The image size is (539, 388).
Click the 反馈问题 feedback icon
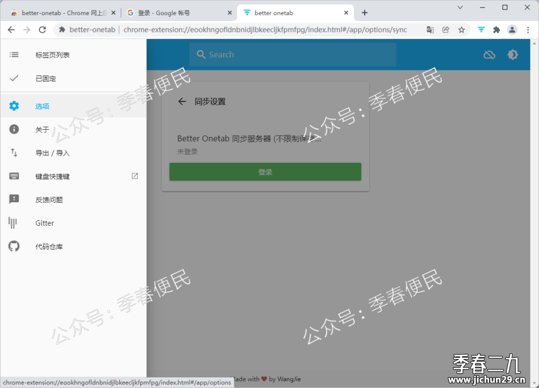pyautogui.click(x=14, y=200)
